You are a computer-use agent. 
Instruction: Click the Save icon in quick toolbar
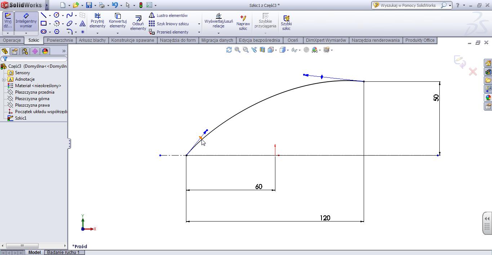point(89,5)
